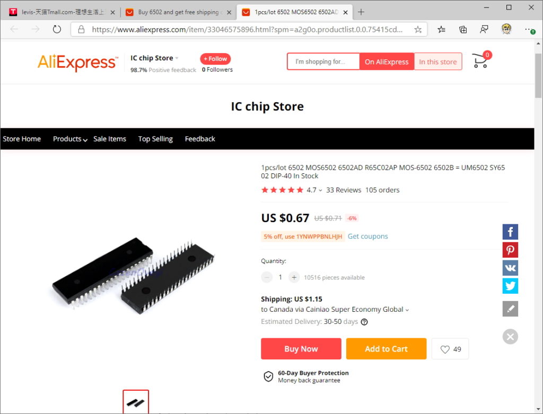Click the VK share icon
Viewport: 543px width, 414px height.
click(510, 268)
